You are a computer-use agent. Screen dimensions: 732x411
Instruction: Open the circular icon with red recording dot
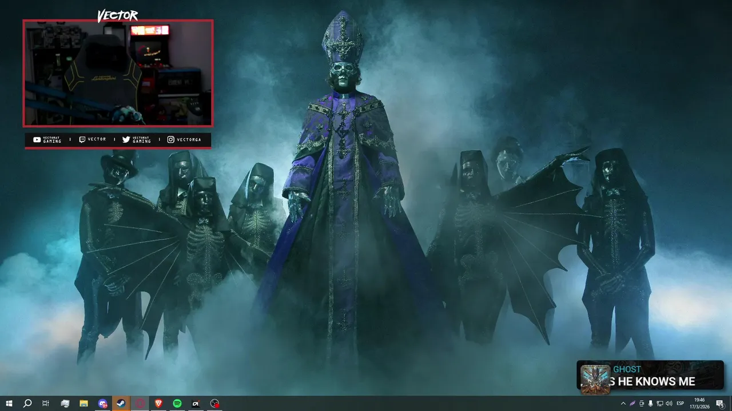[214, 404]
